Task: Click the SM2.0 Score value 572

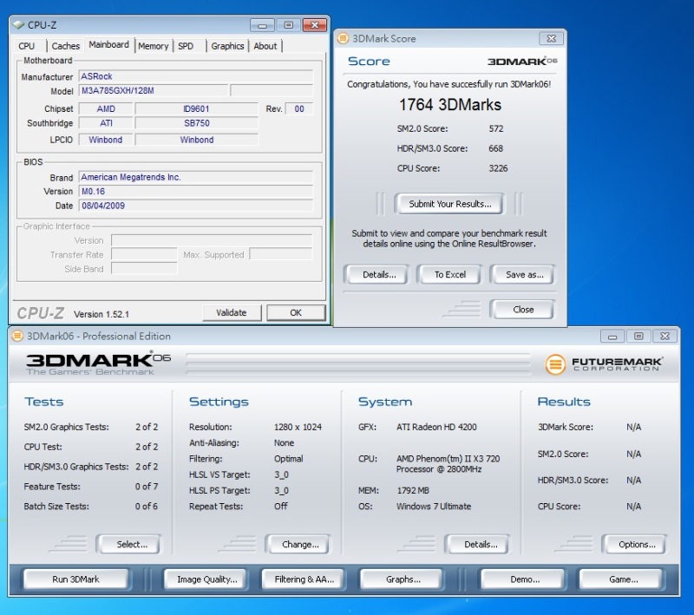Action: click(495, 128)
